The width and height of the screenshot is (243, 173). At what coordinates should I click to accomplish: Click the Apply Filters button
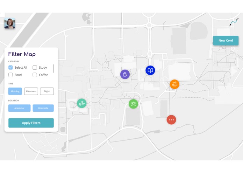click(x=31, y=123)
